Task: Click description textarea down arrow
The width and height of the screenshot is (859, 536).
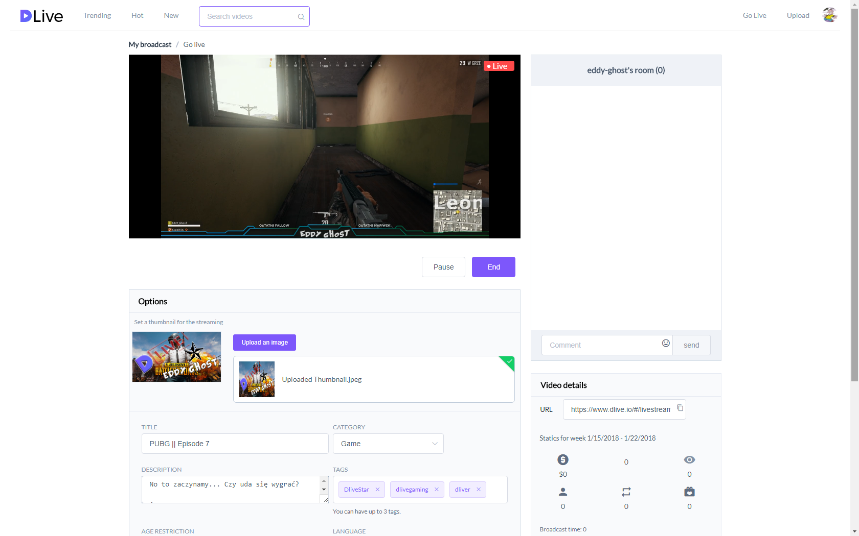Action: coord(324,490)
